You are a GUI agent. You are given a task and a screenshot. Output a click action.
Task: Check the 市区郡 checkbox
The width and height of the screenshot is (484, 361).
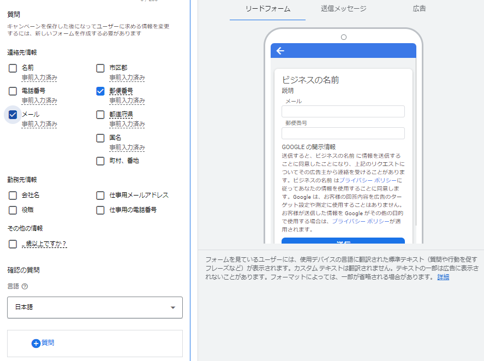click(100, 68)
